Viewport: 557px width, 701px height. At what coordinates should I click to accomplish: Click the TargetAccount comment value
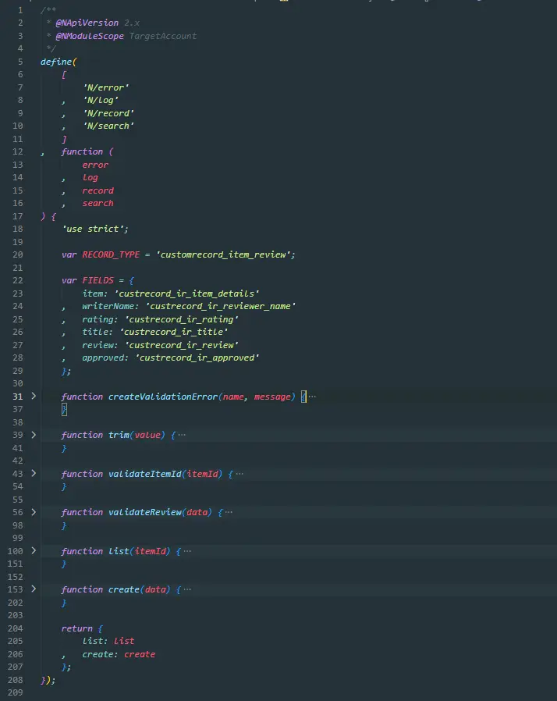coord(162,36)
